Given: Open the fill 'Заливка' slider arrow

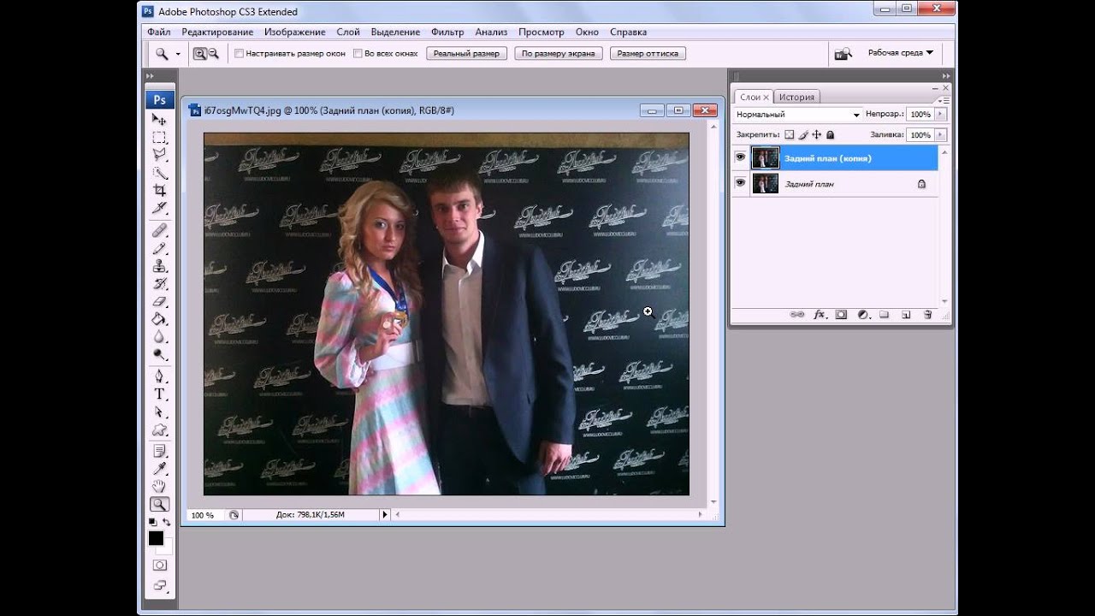Looking at the screenshot, I should point(941,135).
